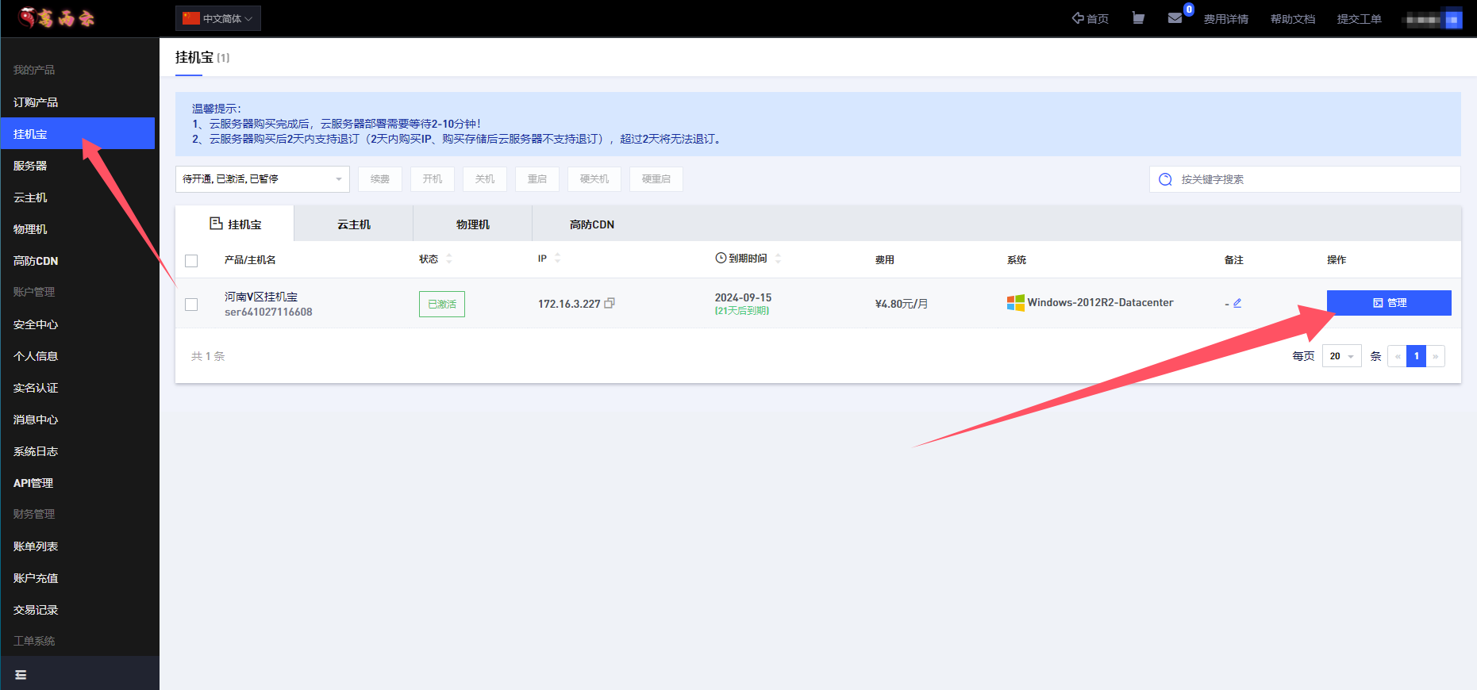Image resolution: width=1477 pixels, height=690 pixels.
Task: Go to 首页 home link
Action: coord(1090,18)
